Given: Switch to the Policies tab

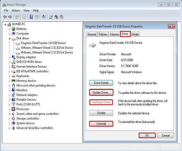Looking at the screenshot, I should tap(103, 34).
